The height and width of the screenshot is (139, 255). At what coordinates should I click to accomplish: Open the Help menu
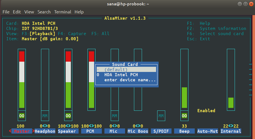79,12
